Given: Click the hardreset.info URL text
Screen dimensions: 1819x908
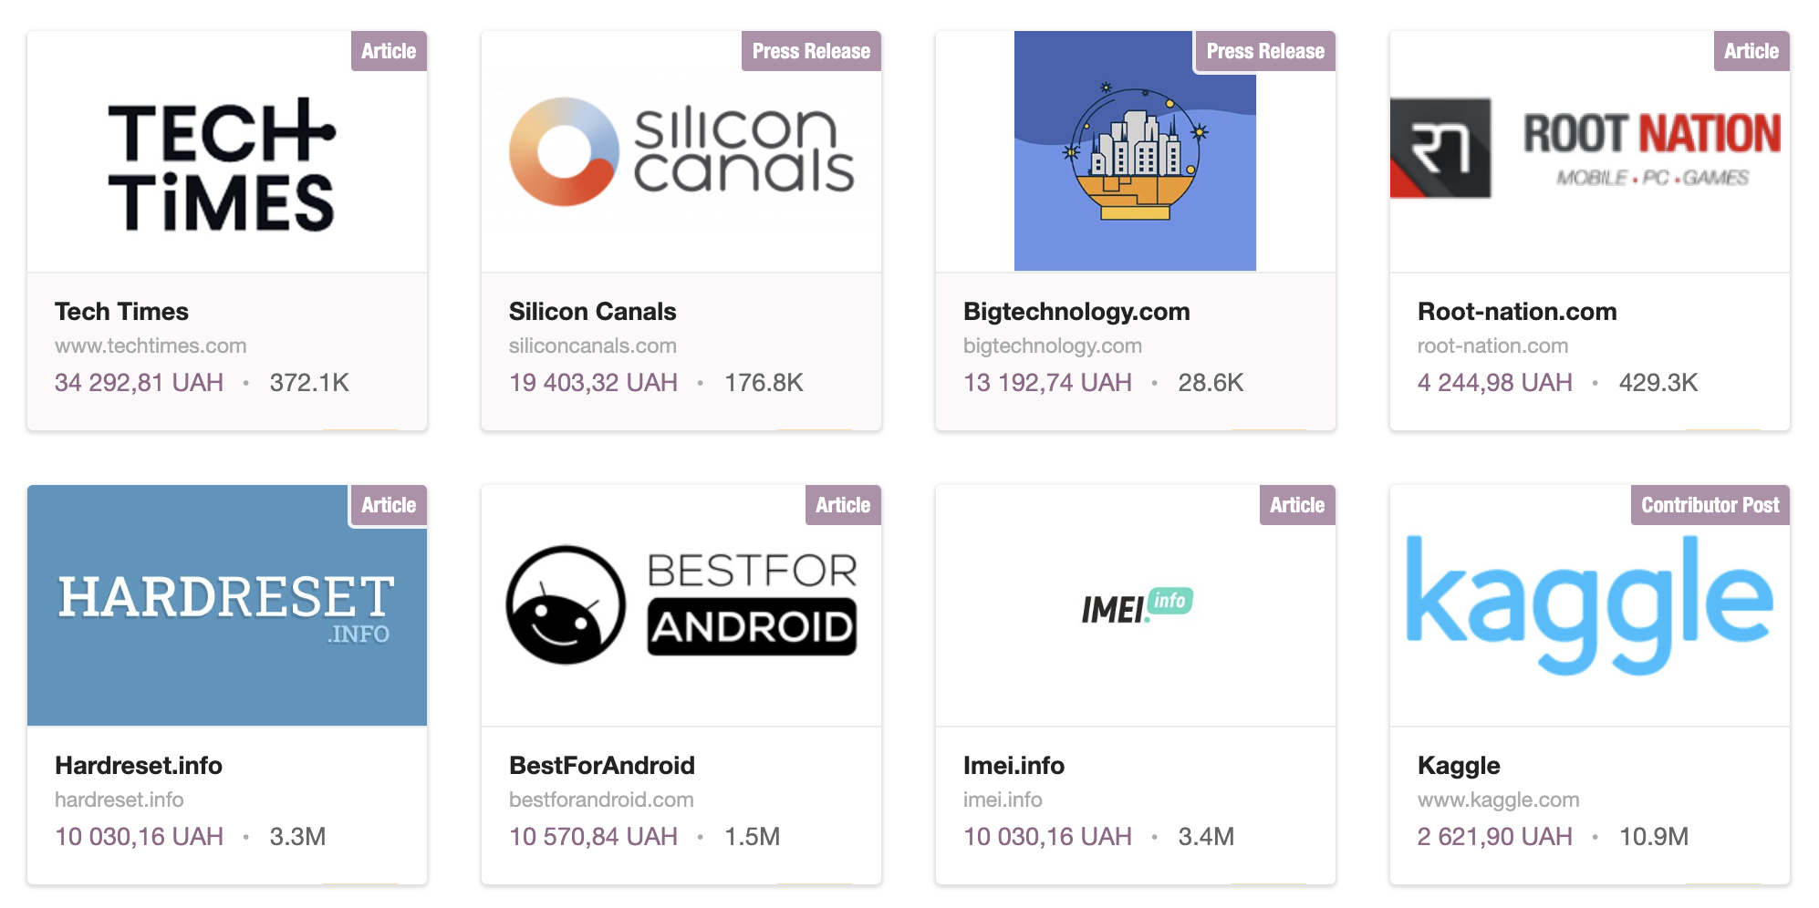Looking at the screenshot, I should click(x=120, y=800).
